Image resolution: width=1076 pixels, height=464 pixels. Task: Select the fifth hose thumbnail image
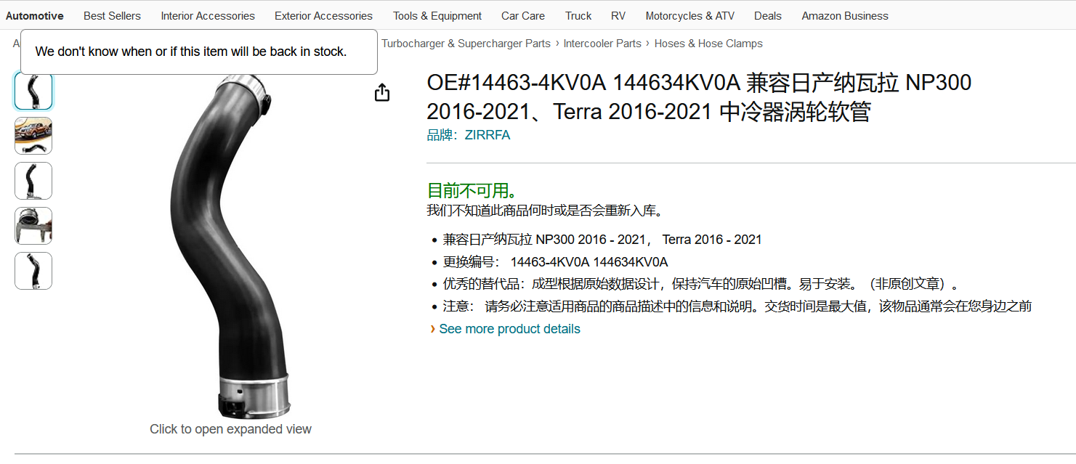pos(33,271)
